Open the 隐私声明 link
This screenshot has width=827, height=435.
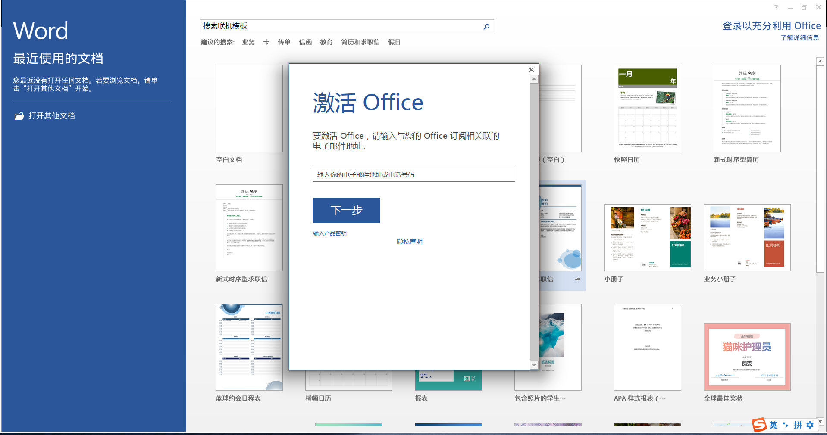tap(410, 242)
